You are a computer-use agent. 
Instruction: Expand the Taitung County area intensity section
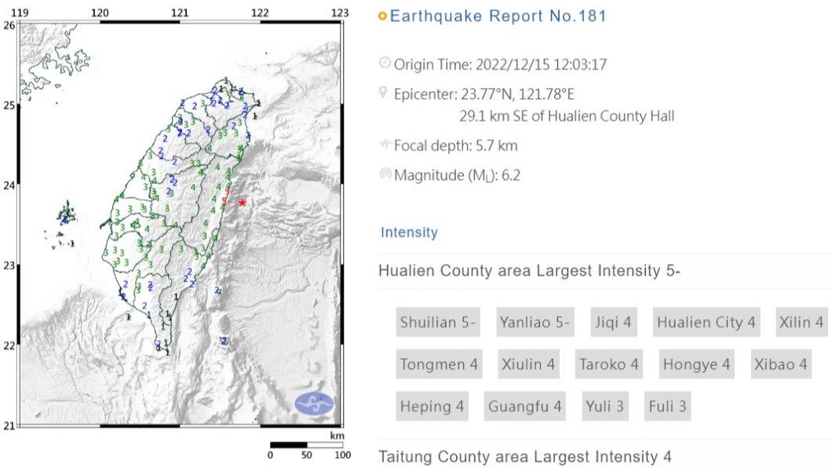(x=525, y=456)
